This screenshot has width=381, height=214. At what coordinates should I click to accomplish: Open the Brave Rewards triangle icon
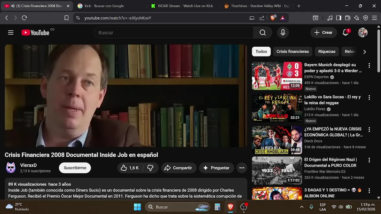[x=282, y=18]
